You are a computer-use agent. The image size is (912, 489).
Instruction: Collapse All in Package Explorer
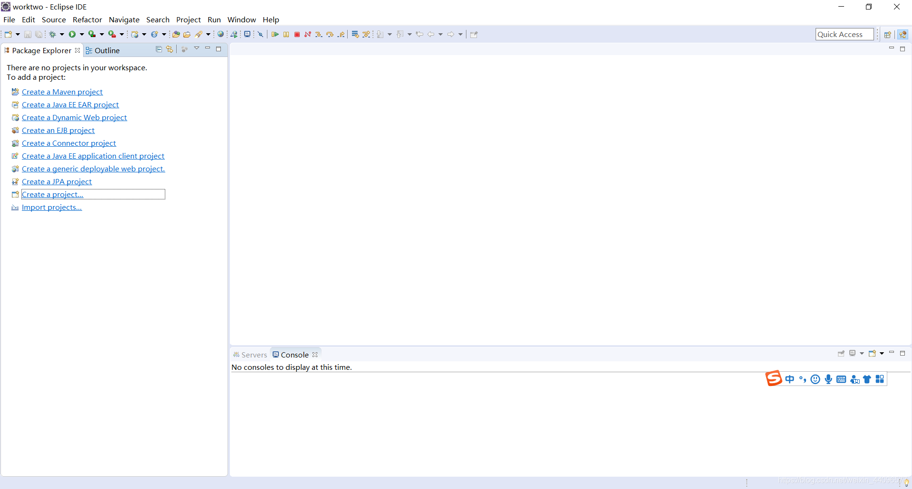[159, 49]
